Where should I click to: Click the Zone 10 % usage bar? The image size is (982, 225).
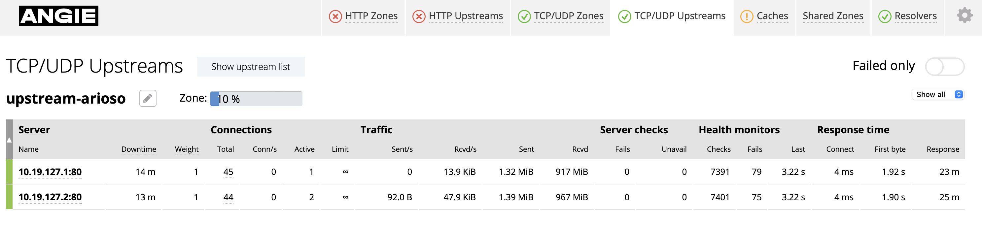coord(256,99)
